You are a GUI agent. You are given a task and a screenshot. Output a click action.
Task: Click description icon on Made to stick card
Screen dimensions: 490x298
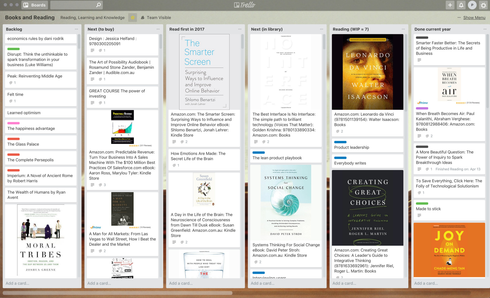(419, 215)
